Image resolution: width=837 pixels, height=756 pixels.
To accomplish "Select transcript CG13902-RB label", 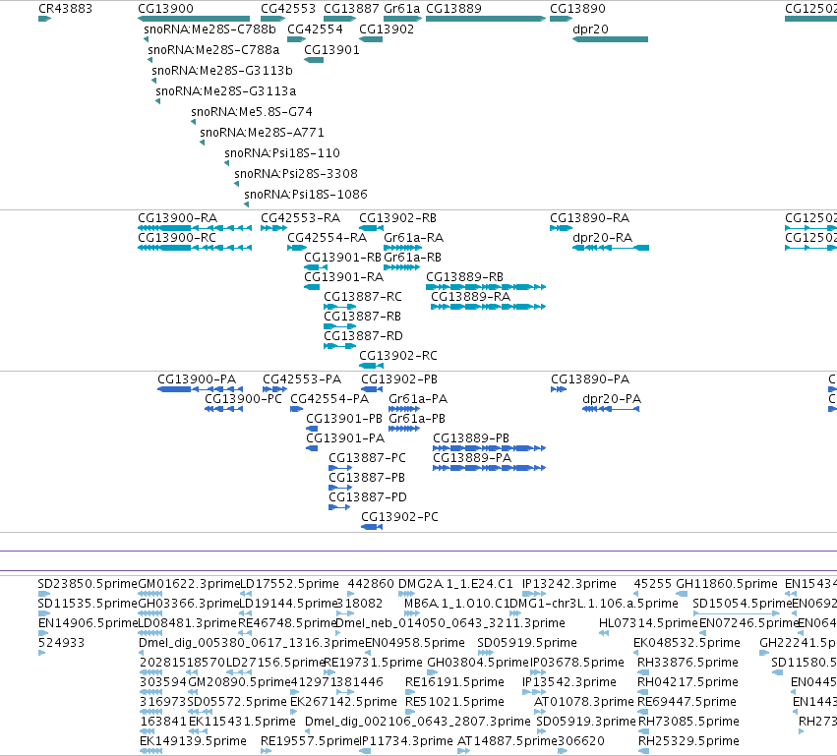I will 397,218.
